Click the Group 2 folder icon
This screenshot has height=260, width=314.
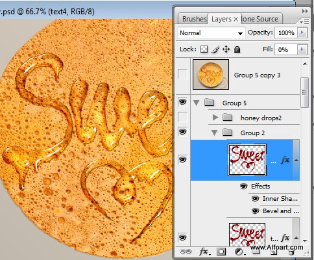(228, 133)
